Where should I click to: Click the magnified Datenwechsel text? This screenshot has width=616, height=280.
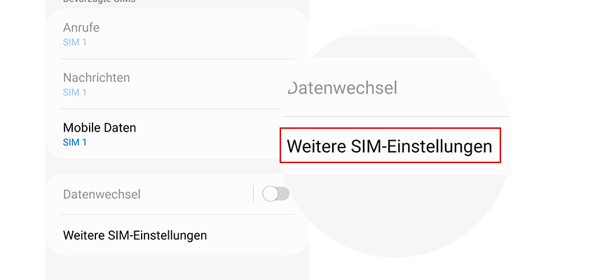343,88
